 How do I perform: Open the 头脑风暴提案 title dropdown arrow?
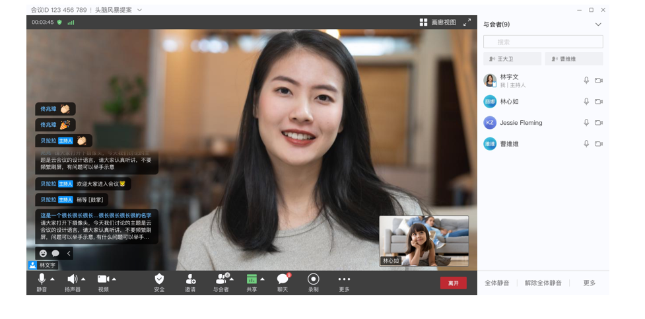[139, 10]
